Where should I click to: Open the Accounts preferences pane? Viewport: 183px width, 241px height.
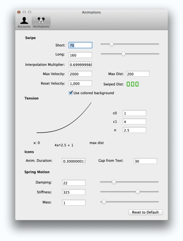click(24, 22)
